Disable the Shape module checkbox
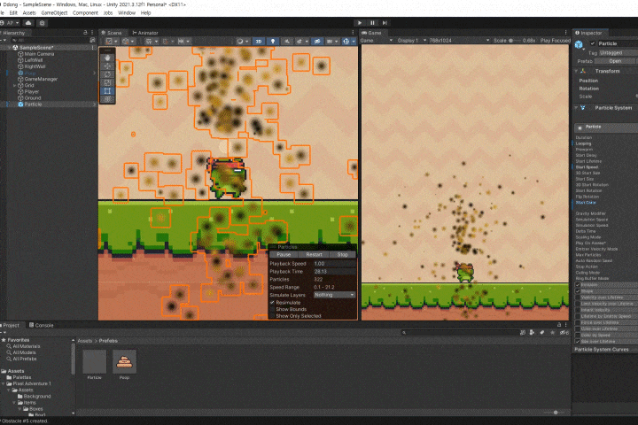The height and width of the screenshot is (425, 638). (578, 290)
